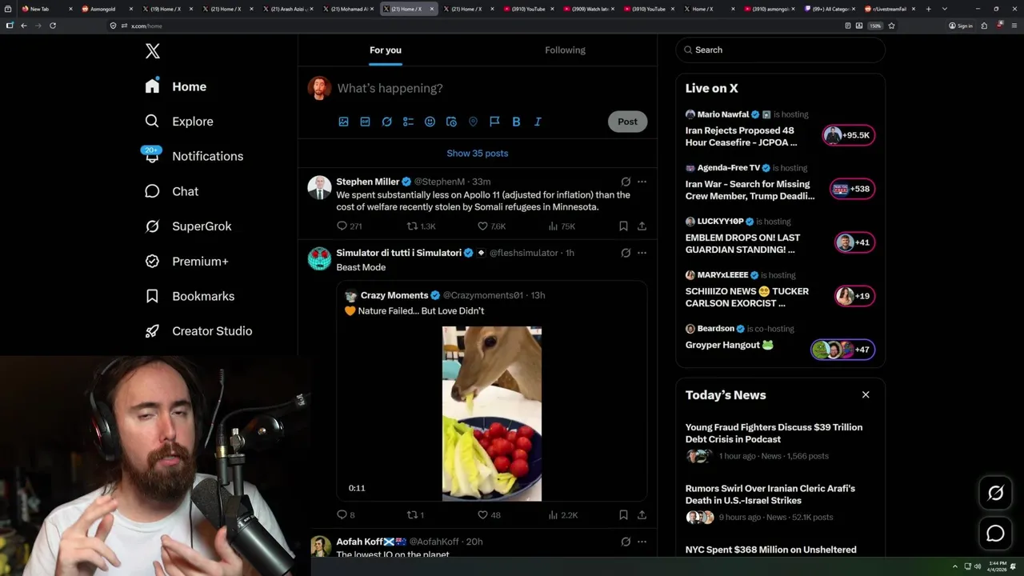Open more options on Stephen Miller post
The image size is (1024, 576).
pos(642,182)
